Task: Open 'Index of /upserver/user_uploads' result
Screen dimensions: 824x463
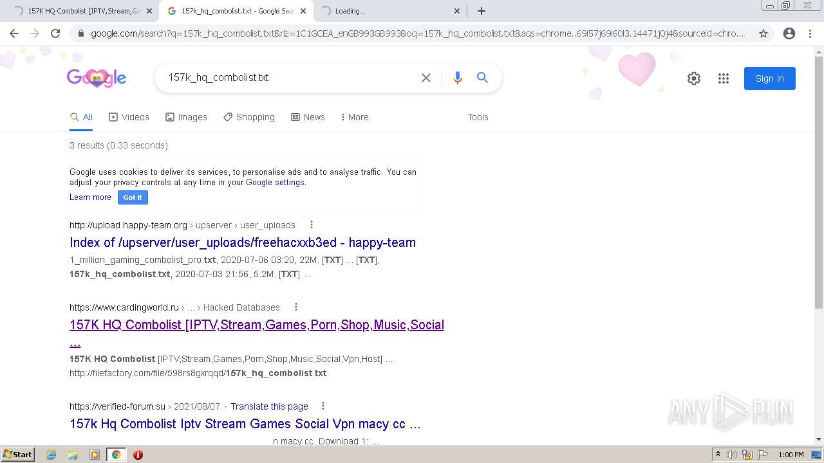Action: [243, 242]
